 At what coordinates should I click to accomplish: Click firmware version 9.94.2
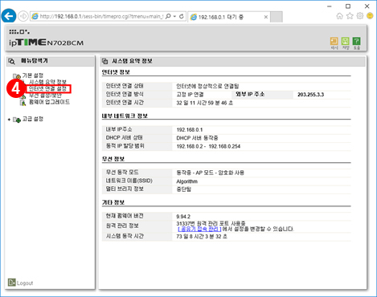point(183,217)
